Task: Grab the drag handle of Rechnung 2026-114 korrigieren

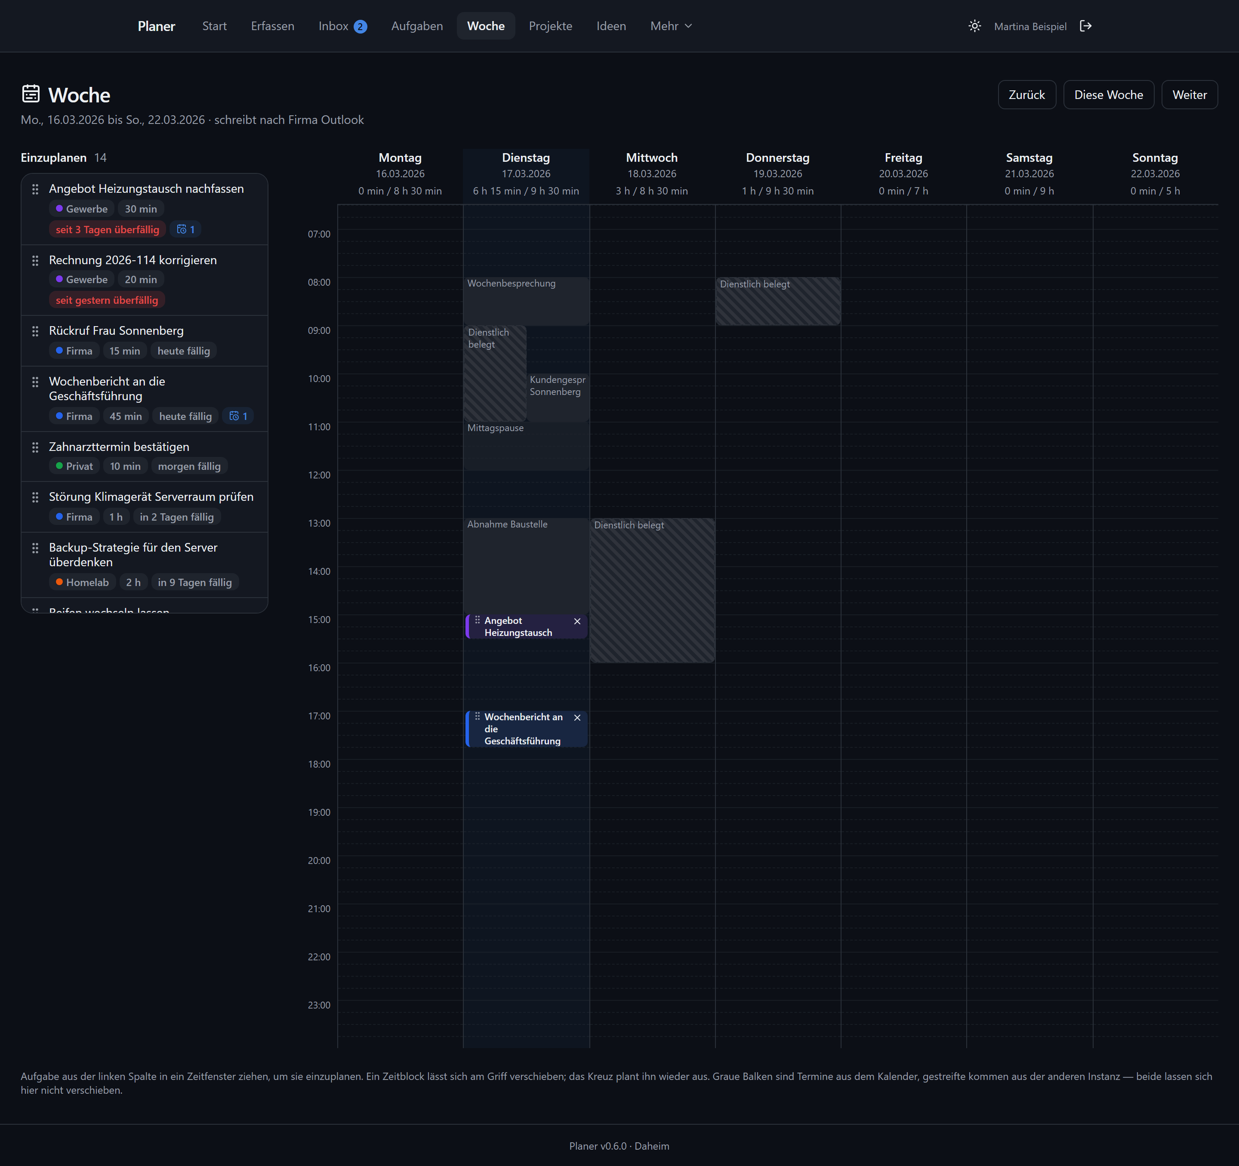Action: point(36,260)
